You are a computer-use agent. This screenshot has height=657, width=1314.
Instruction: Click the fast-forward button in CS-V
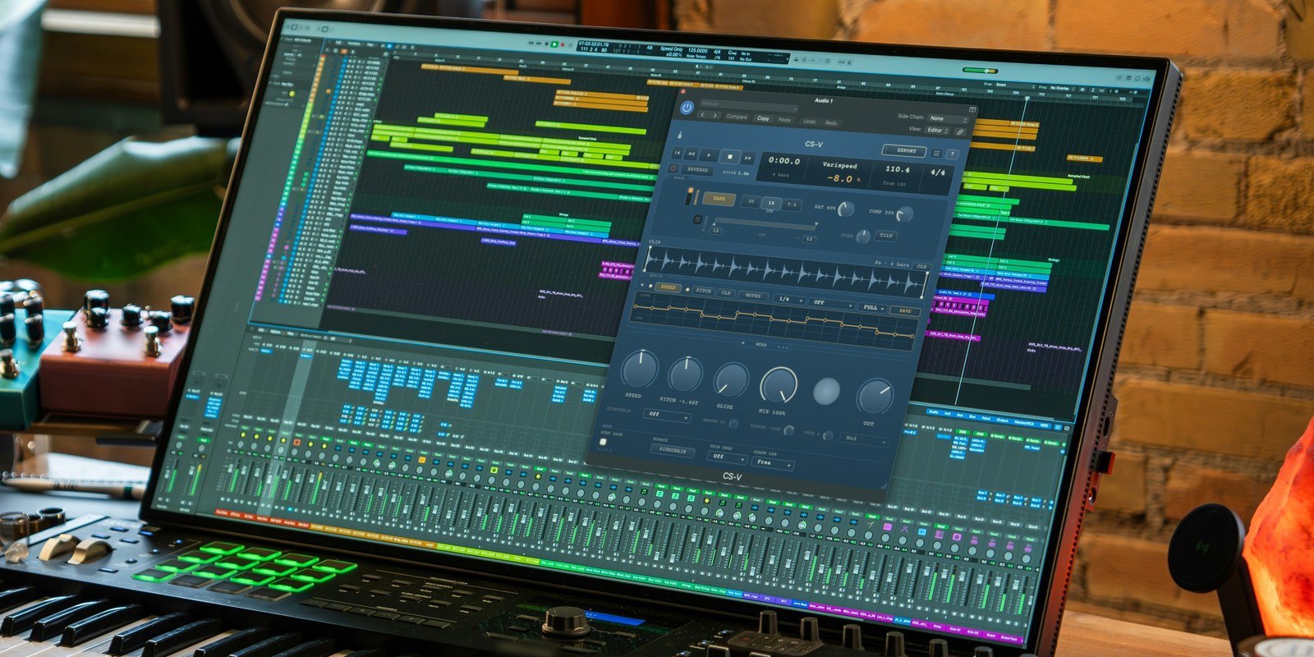coord(748,157)
